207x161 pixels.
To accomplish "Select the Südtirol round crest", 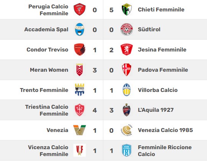I will point(127,29).
